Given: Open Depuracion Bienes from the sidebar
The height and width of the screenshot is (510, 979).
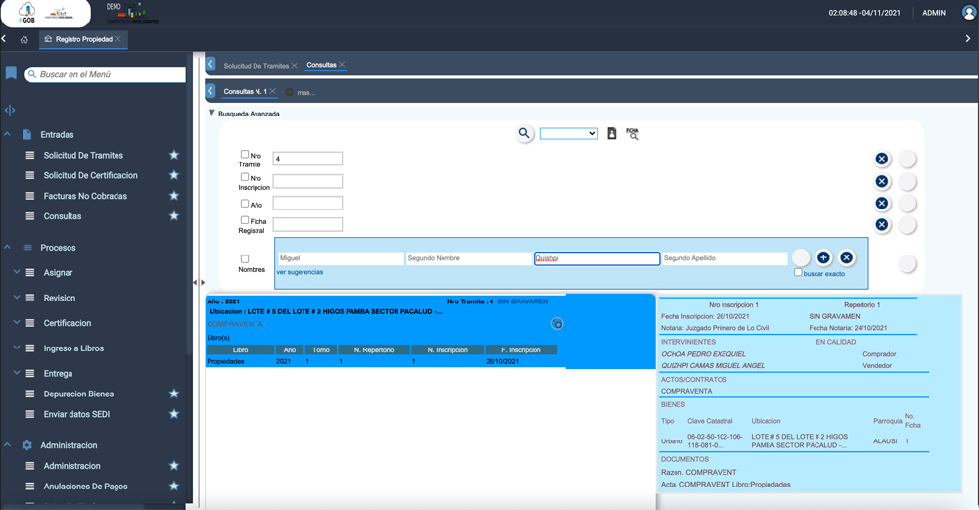Looking at the screenshot, I should tap(78, 394).
